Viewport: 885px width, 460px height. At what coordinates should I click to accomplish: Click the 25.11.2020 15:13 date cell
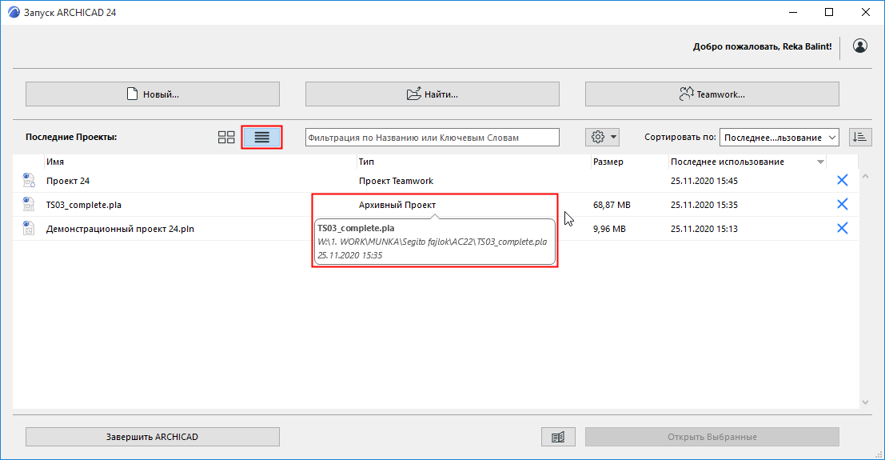point(704,229)
